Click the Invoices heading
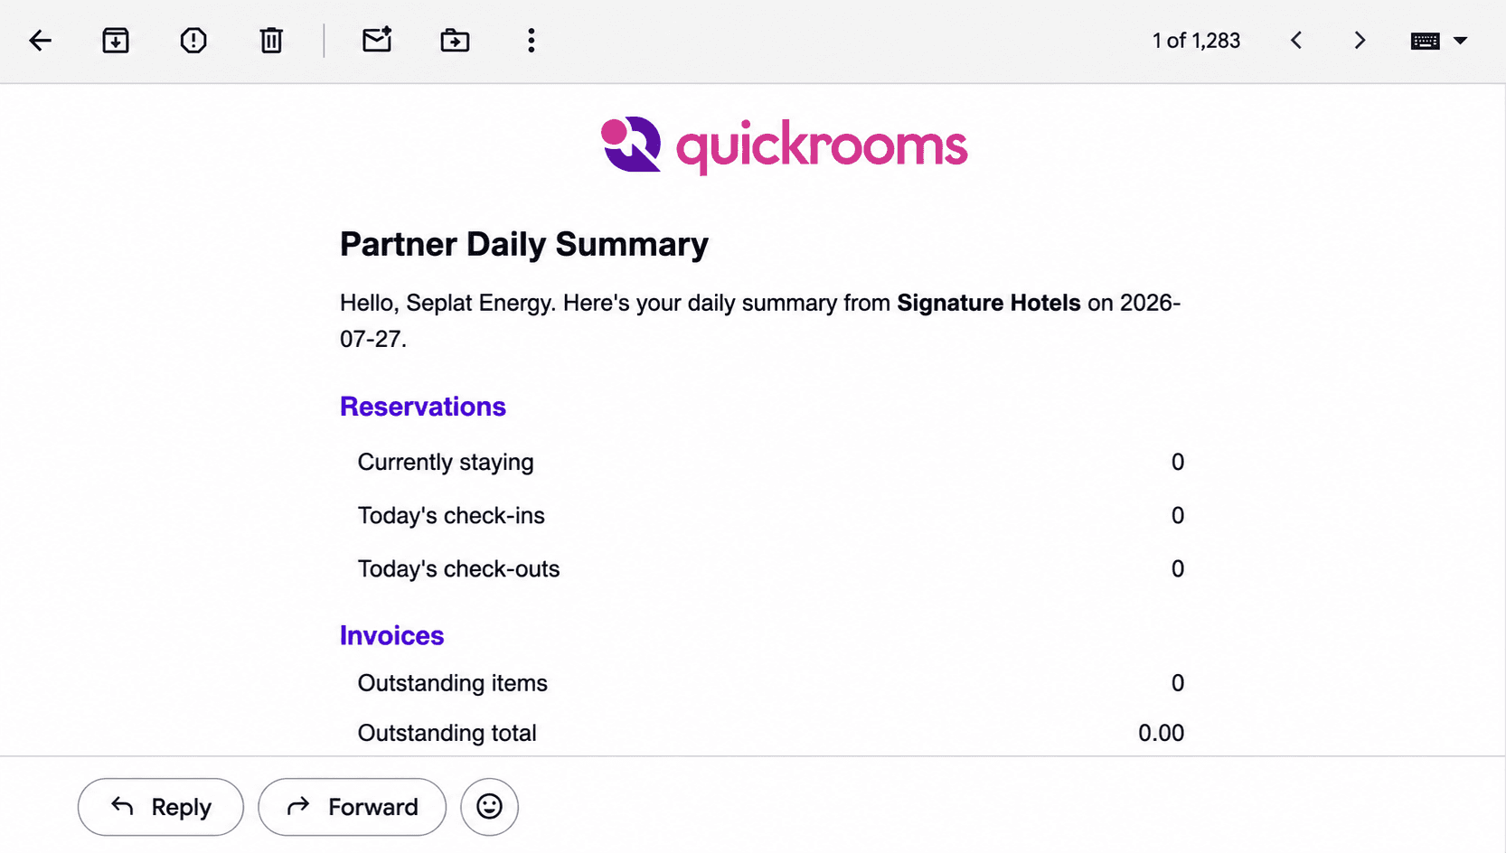Viewport: 1506px width, 853px height. pos(392,635)
